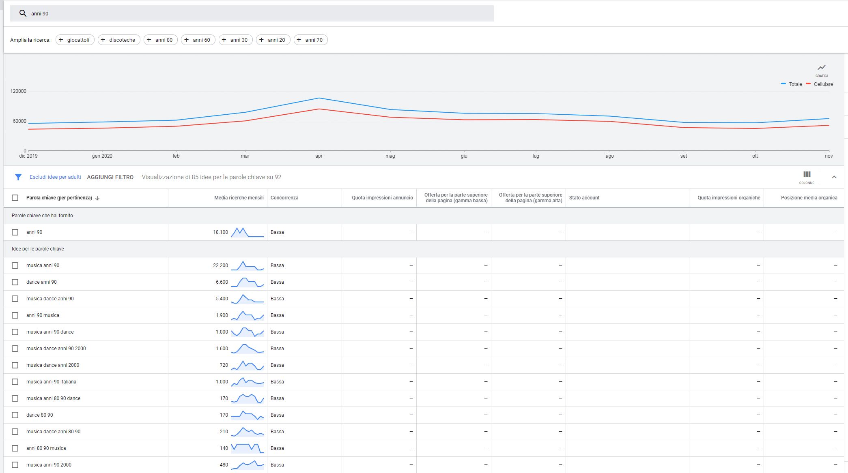Viewport: 848px width, 473px height.
Task: Click the Escludi idee per adulti filter
Action: pos(55,177)
